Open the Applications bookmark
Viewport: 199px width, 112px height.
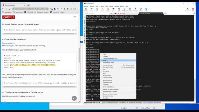pyautogui.click(x=7, y=12)
